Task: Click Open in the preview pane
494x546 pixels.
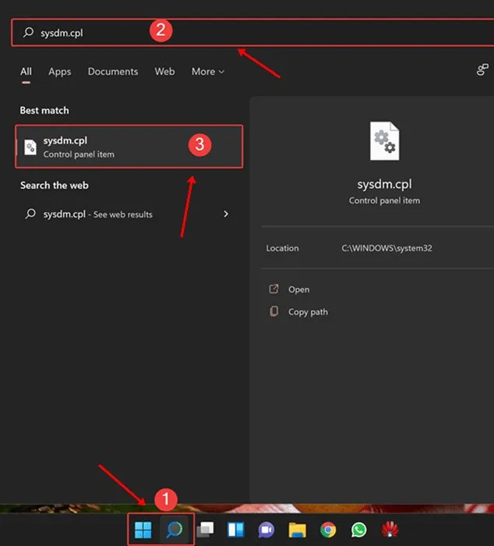Action: (x=298, y=289)
